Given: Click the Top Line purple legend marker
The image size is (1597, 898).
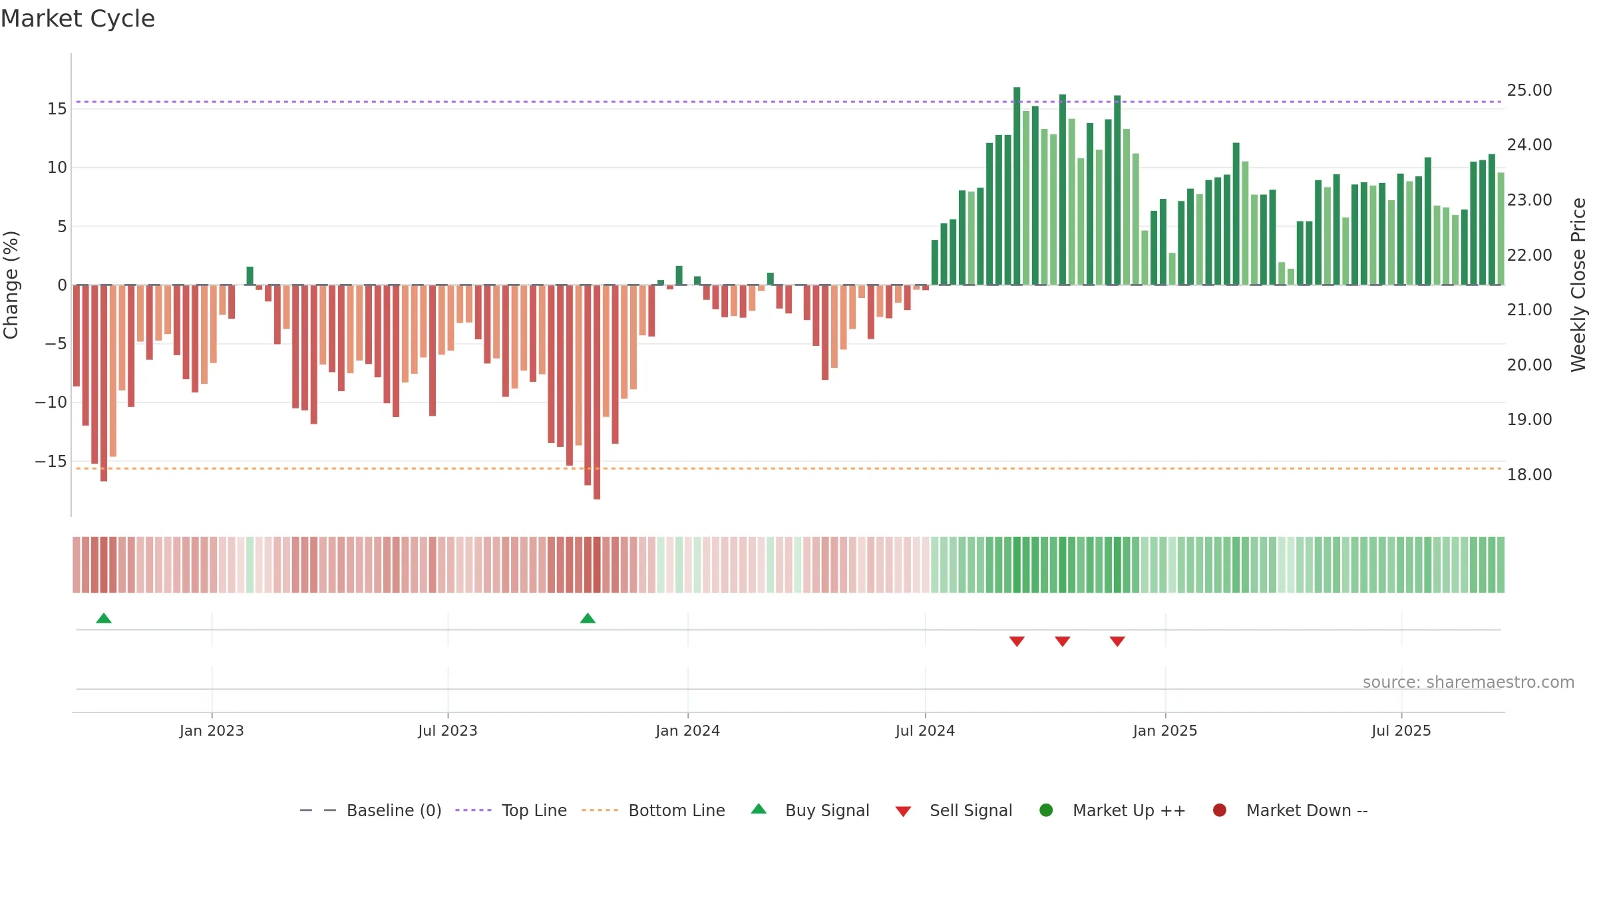Looking at the screenshot, I should (x=473, y=810).
